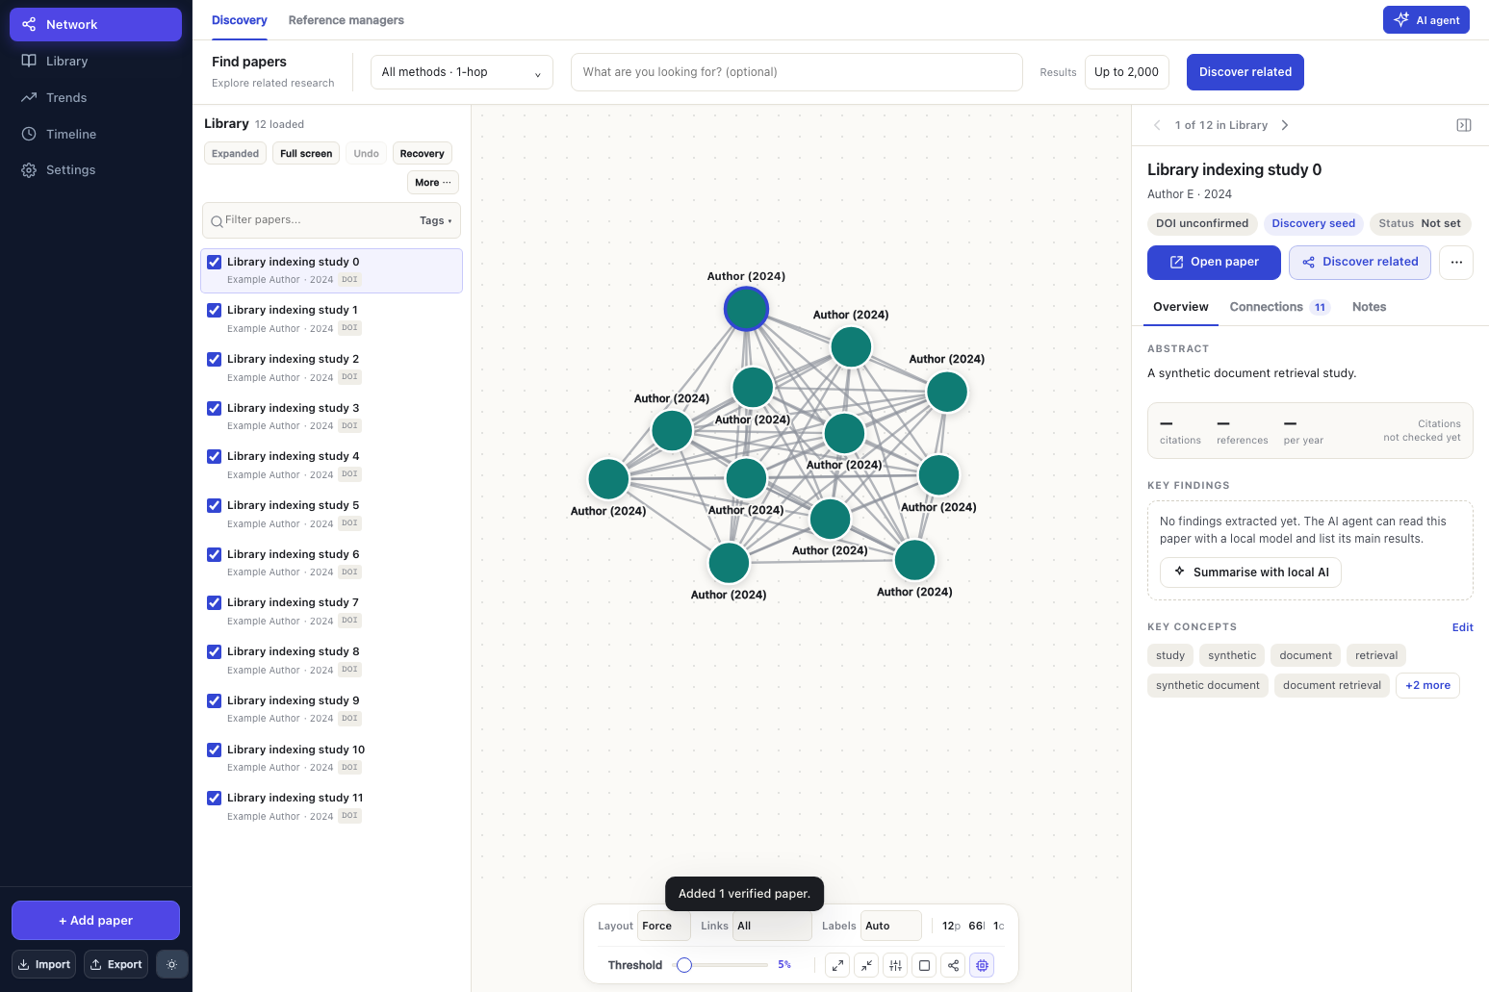Uncheck Library indexing study 11
Screen dimensions: 1489x992
215,798
